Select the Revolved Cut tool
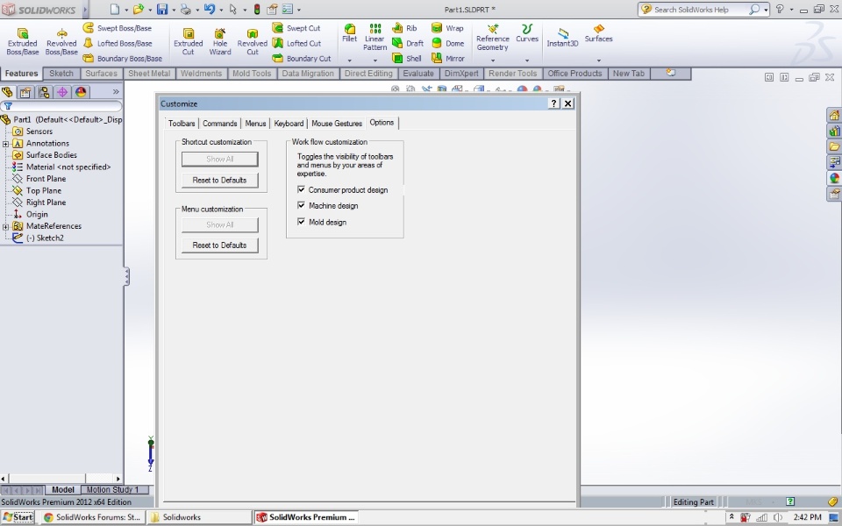The height and width of the screenshot is (526, 842). pyautogui.click(x=253, y=41)
